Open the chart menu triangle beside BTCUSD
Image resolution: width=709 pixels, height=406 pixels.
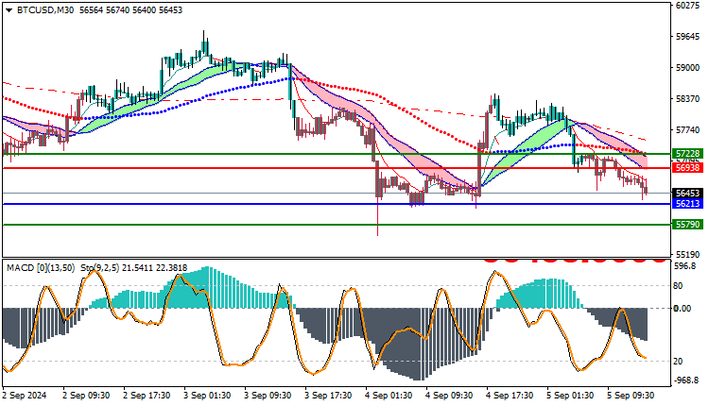9,10
